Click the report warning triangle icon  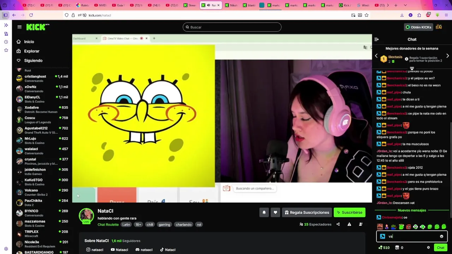pos(349,224)
